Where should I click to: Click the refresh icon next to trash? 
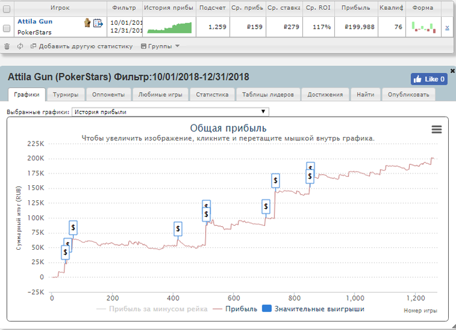[x=20, y=46]
